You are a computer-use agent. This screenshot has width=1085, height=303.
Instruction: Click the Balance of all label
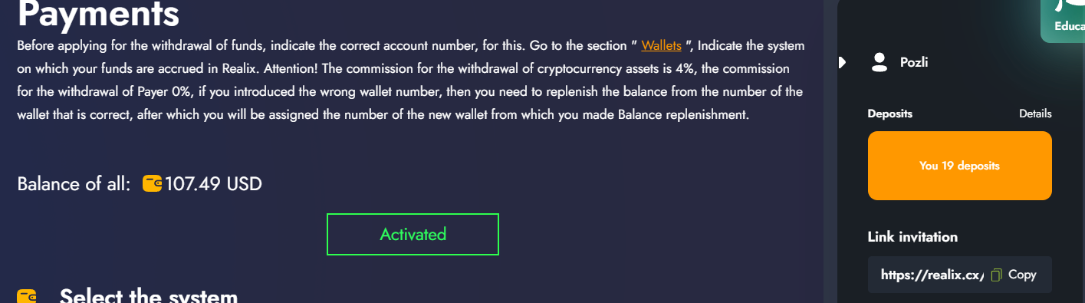(x=74, y=184)
